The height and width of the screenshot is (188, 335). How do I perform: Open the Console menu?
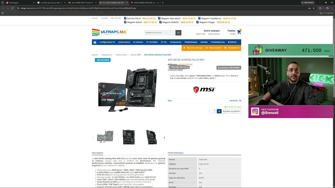tap(204, 42)
